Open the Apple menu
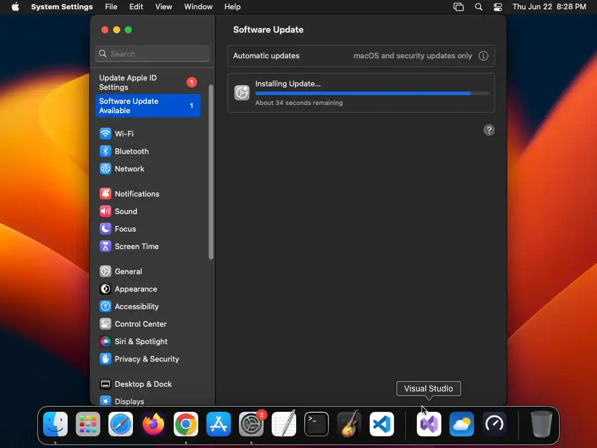597x448 pixels. [15, 7]
